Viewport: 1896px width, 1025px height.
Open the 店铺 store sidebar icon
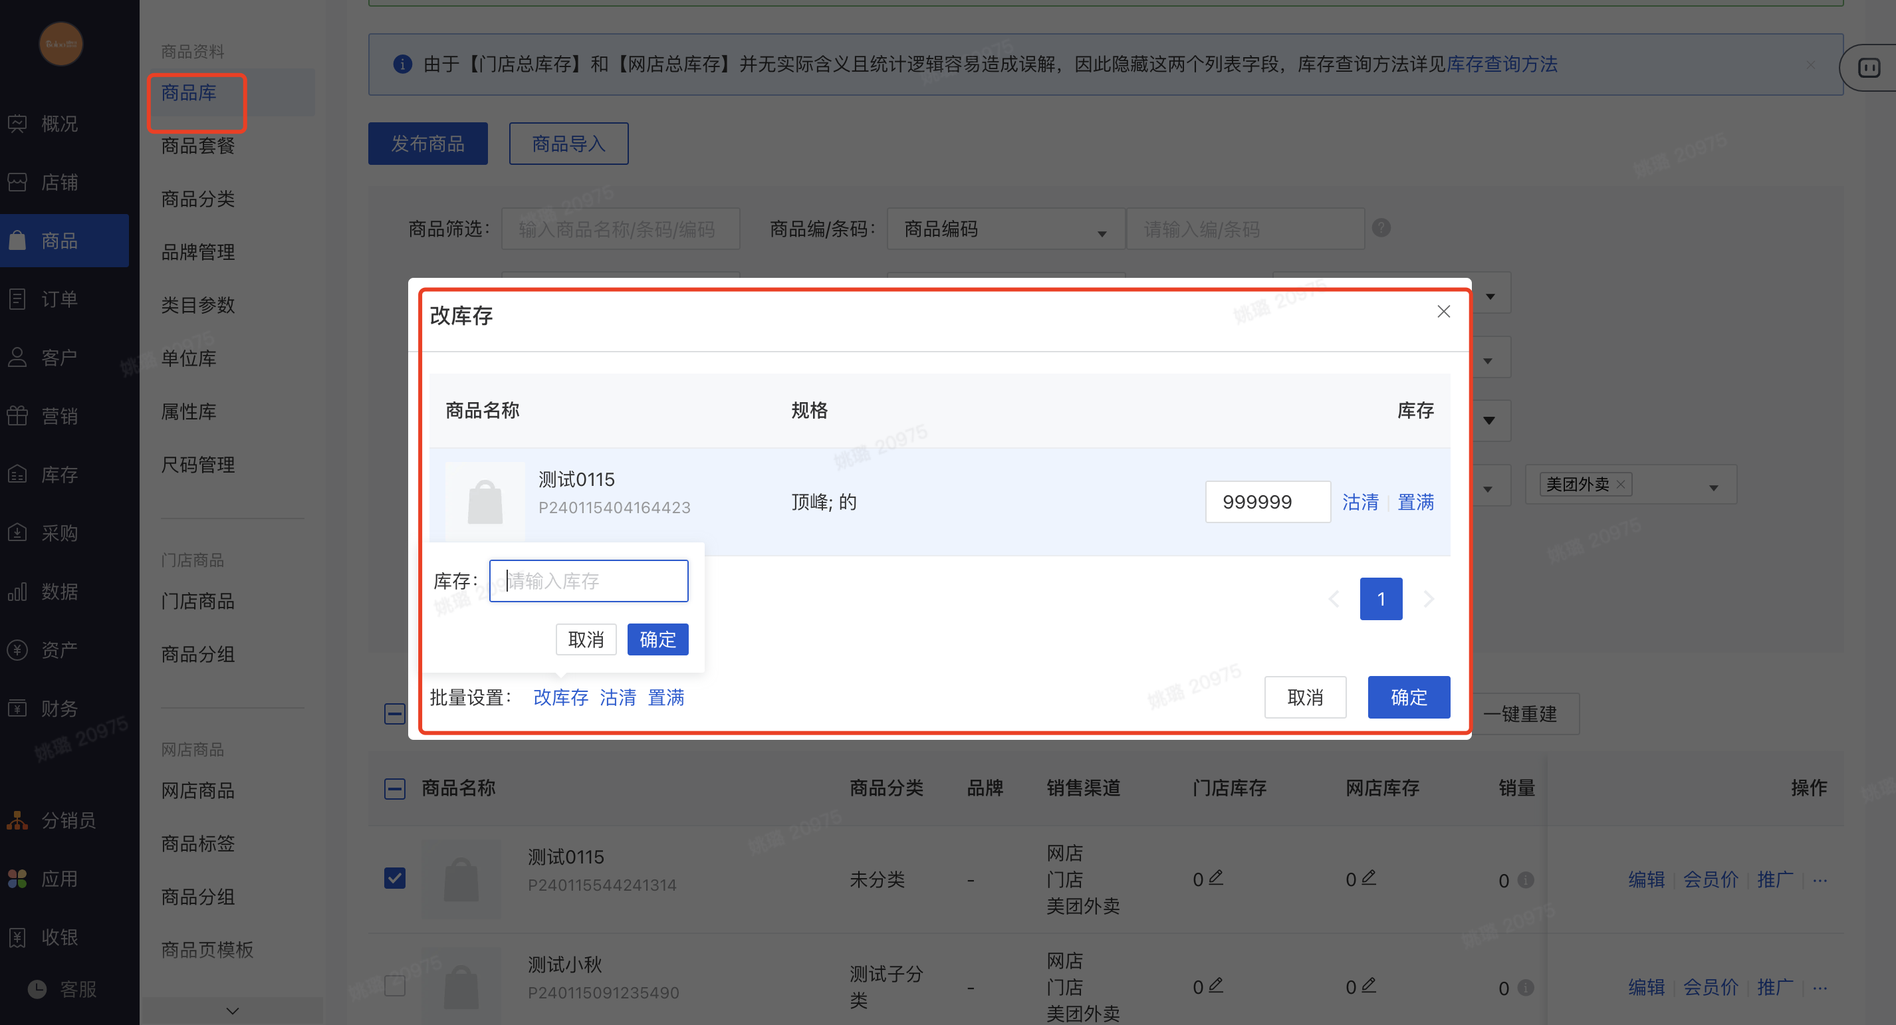tap(18, 181)
